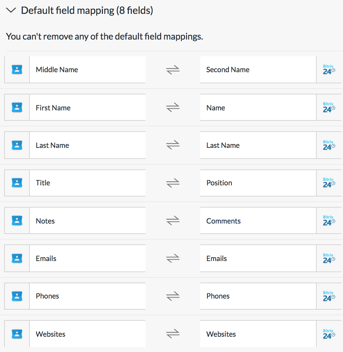Click the sync arrows between First Name and Name

[173, 107]
